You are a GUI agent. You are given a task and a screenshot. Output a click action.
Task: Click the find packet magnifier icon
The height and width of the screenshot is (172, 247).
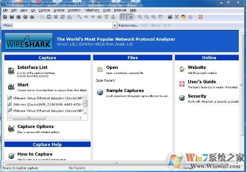tap(79, 17)
